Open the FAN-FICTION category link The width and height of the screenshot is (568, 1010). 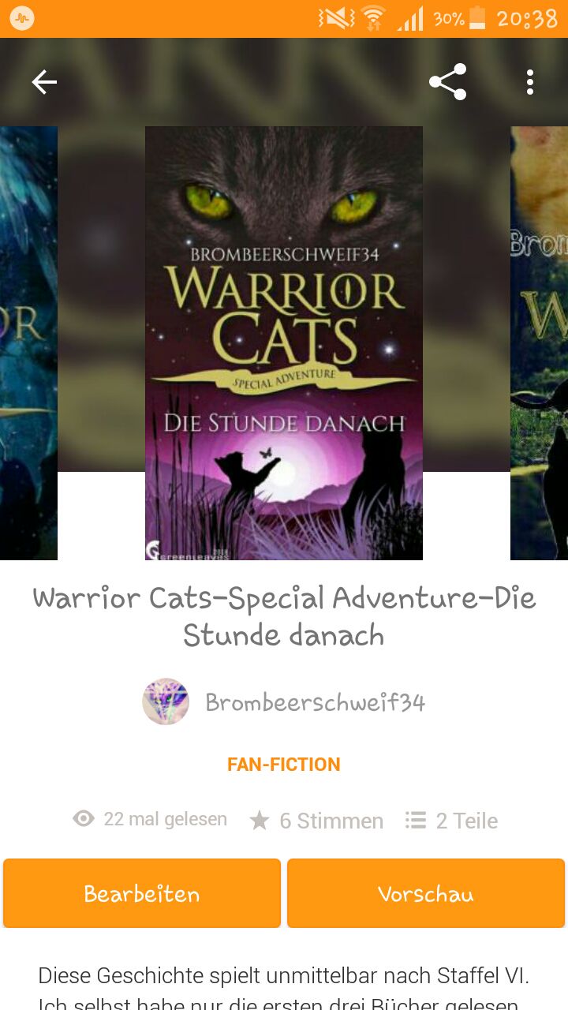tap(284, 764)
